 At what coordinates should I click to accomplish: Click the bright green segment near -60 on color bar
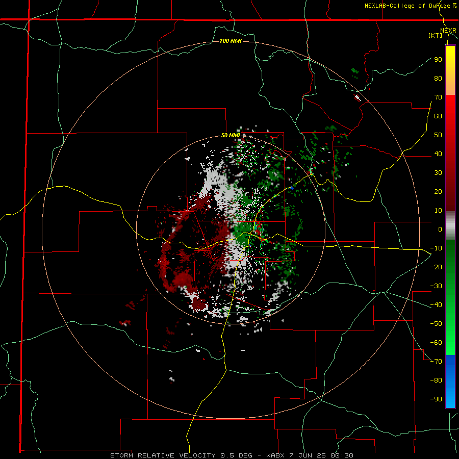click(x=450, y=343)
